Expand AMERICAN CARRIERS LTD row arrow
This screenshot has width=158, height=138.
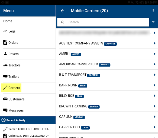pyautogui.click(x=154, y=64)
